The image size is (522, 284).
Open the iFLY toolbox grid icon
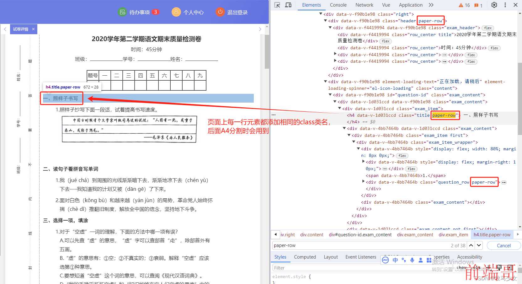tap(429, 260)
